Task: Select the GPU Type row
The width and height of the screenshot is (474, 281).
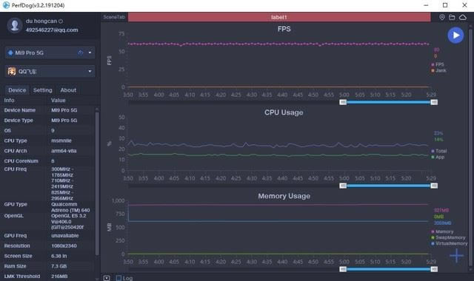Action: pos(47,207)
